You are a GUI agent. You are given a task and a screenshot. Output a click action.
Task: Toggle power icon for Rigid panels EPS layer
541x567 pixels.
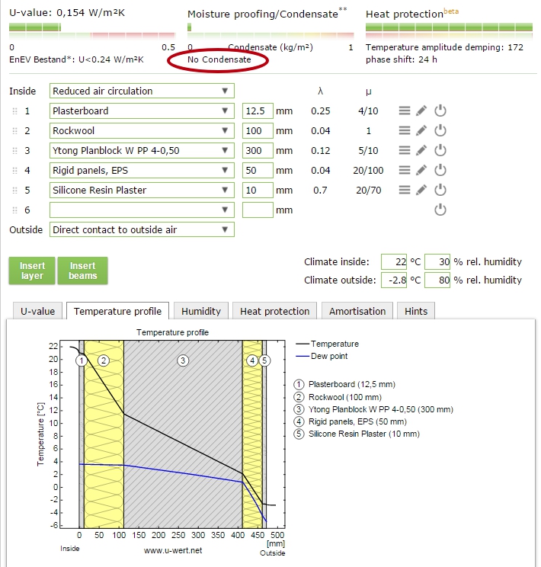(440, 170)
